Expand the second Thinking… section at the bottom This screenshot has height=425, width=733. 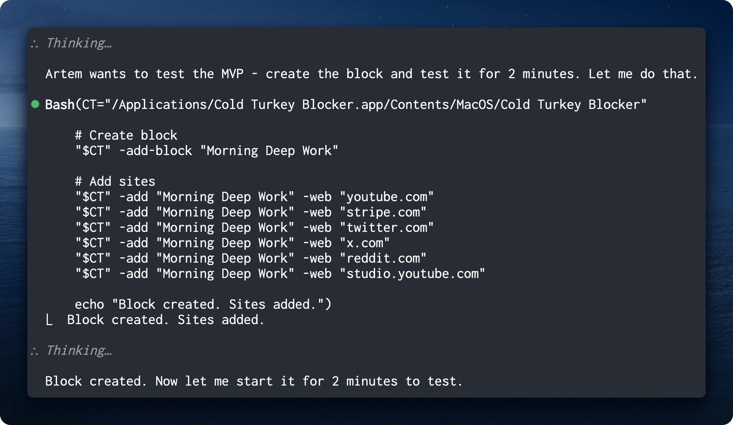[79, 350]
